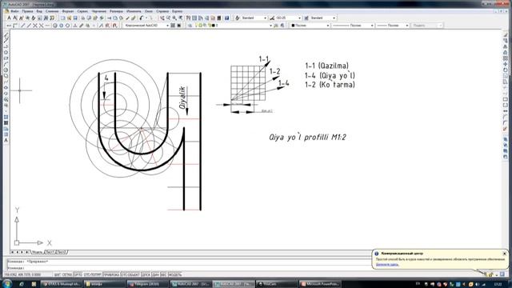Expand the text style Standard dropdown
The image size is (512, 288).
click(265, 18)
